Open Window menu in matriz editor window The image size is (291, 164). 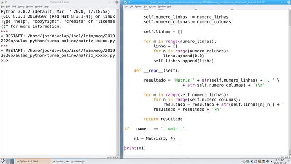coord(162,7)
